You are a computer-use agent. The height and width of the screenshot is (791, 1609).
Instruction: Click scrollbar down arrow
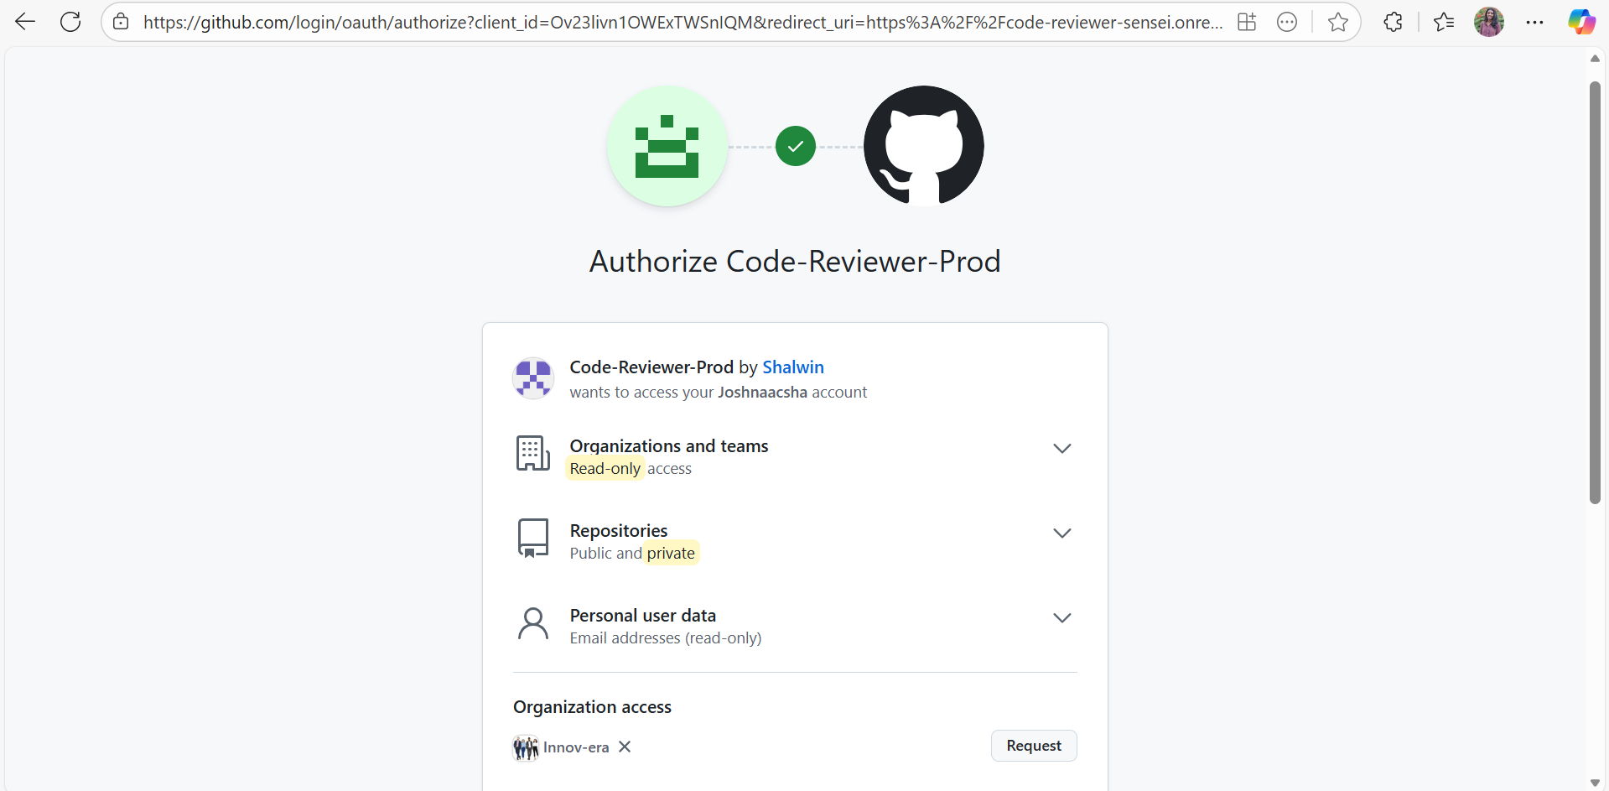click(1595, 783)
